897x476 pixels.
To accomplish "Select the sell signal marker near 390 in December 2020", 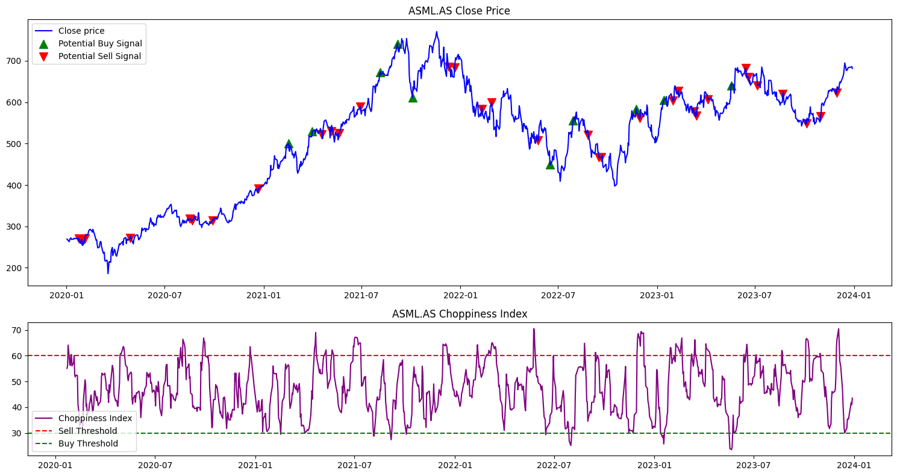I will (x=258, y=189).
